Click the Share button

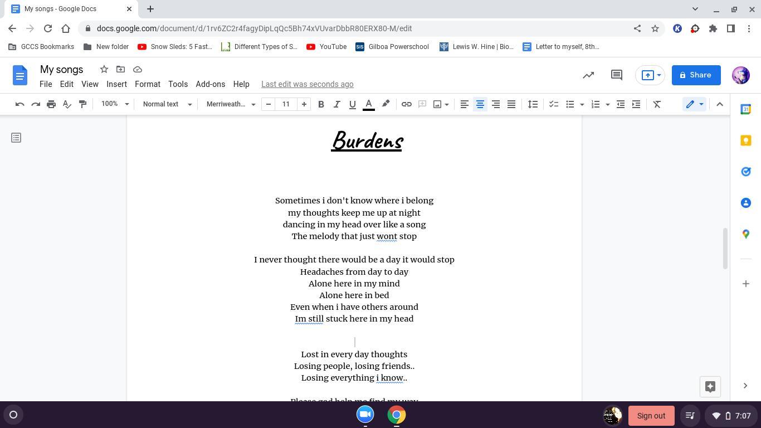[x=696, y=75]
